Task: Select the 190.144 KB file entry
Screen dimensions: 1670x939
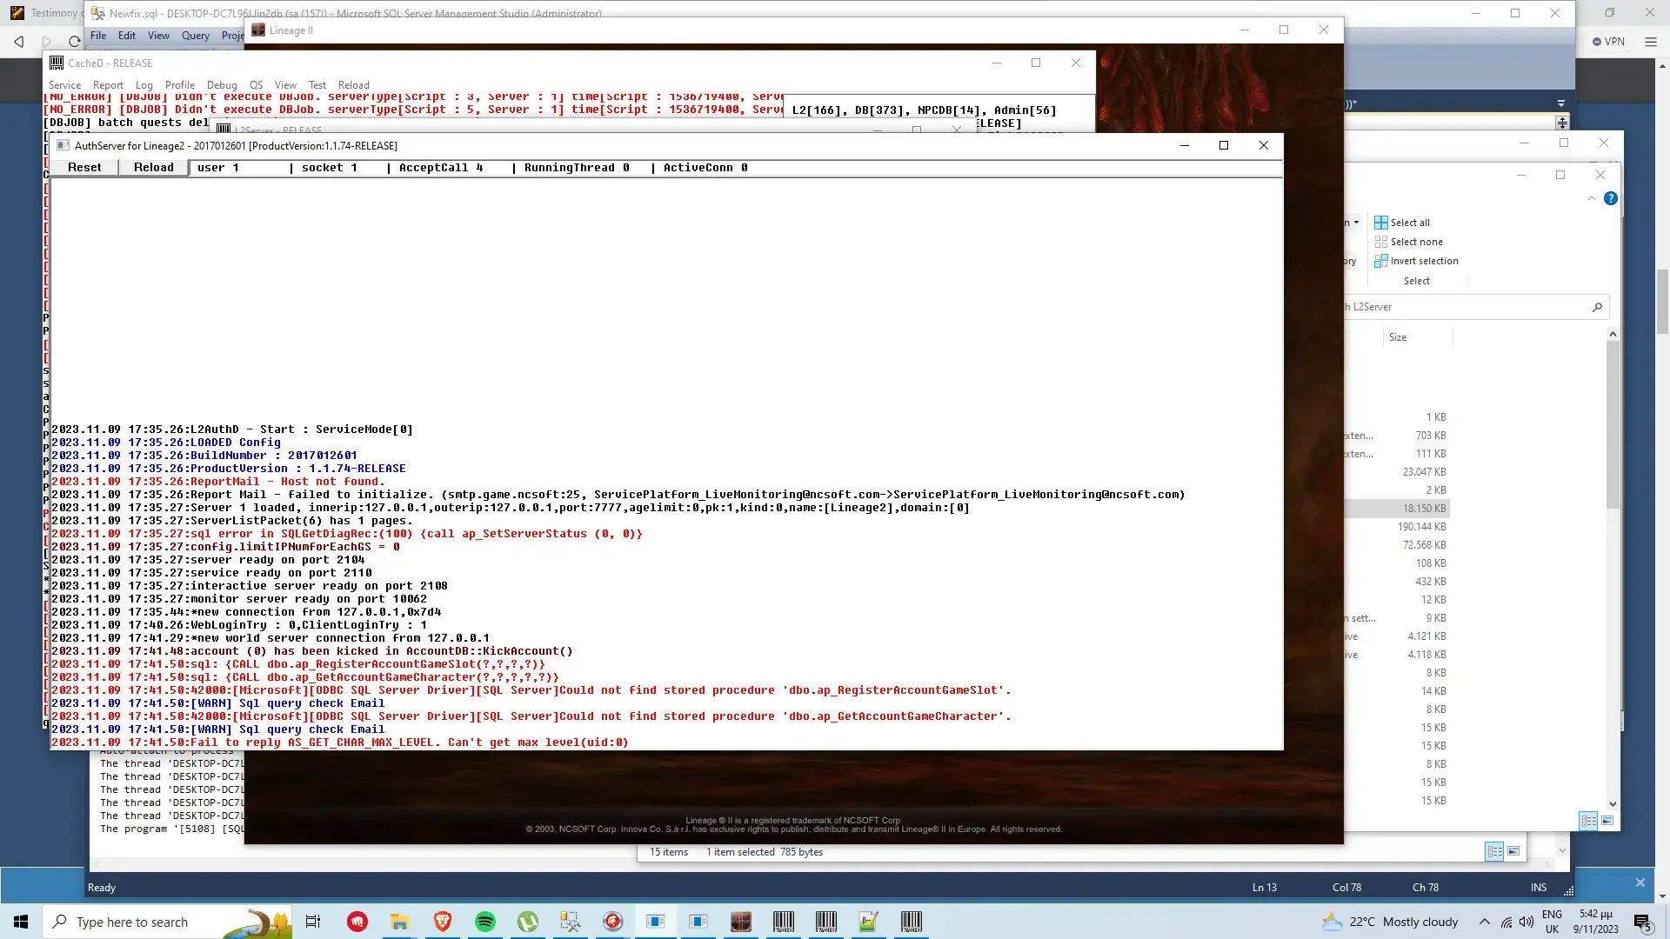Action: coord(1396,527)
